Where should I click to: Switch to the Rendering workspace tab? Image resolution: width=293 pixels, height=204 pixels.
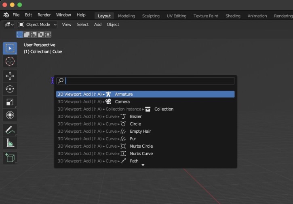[283, 16]
